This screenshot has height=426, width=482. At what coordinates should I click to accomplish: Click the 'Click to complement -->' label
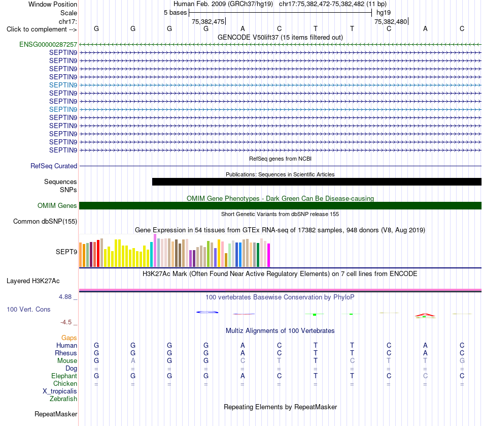tap(42, 29)
